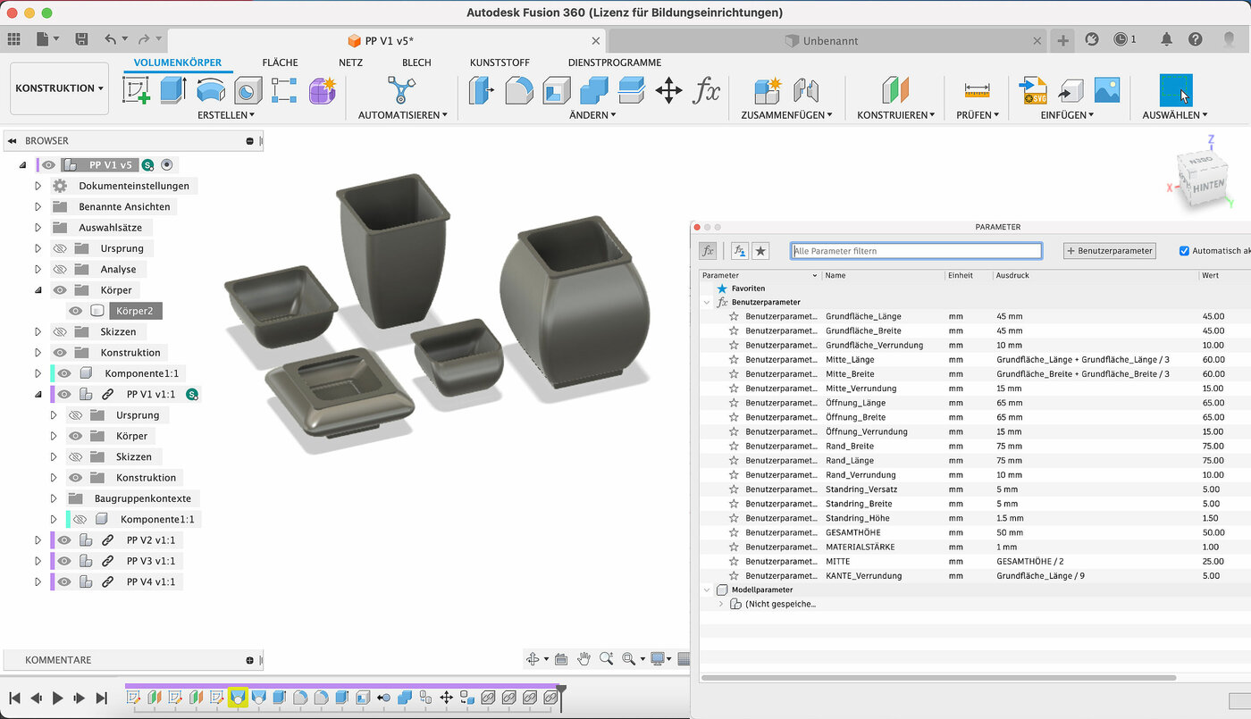Viewport: 1251px width, 719px height.
Task: Open the KONSTRUKTION workspace dropdown
Action: [x=60, y=88]
